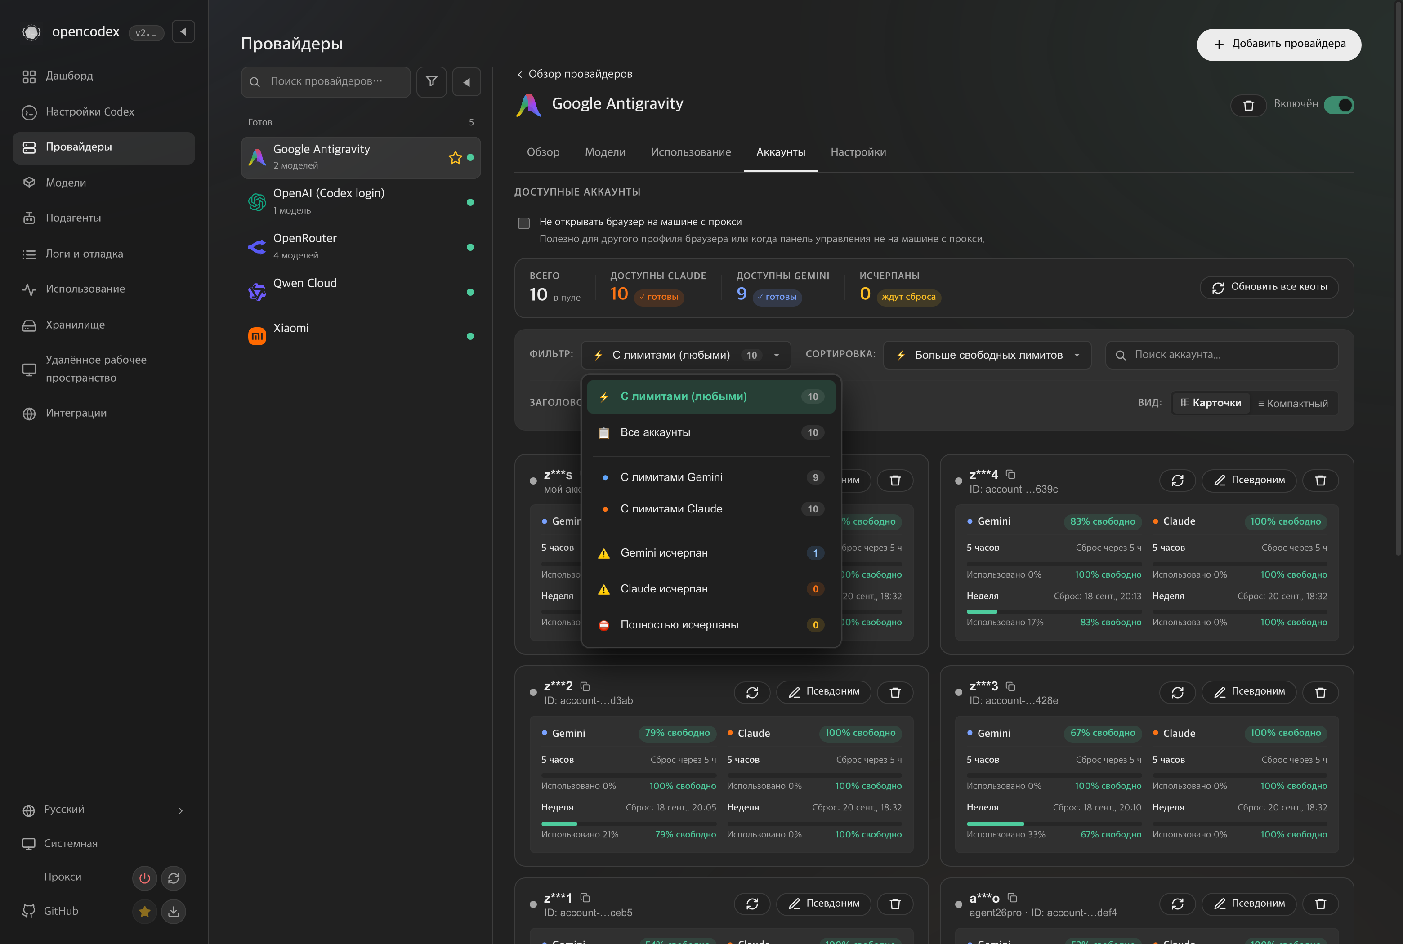The image size is (1403, 944).
Task: Edit Псевдоним for account z***3
Action: [x=1249, y=692]
